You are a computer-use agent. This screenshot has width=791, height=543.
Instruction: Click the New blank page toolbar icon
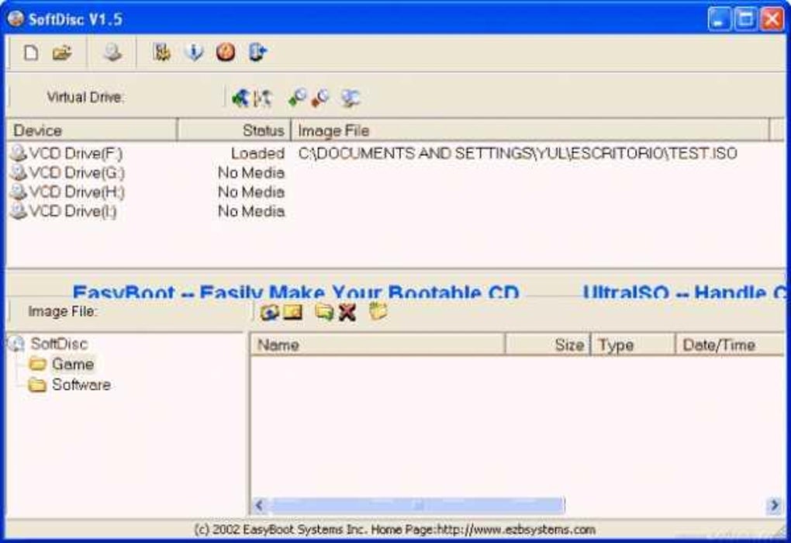pos(31,52)
